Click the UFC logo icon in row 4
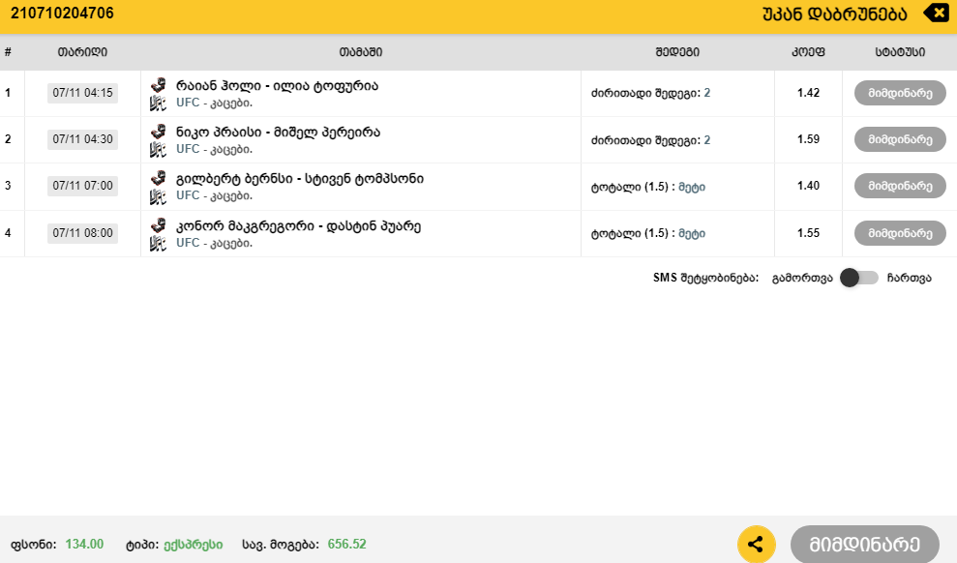The width and height of the screenshot is (957, 563). coord(158,244)
